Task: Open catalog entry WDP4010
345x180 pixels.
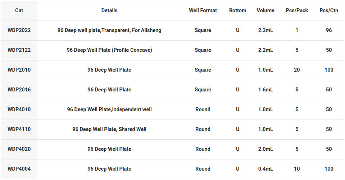Action: point(19,109)
